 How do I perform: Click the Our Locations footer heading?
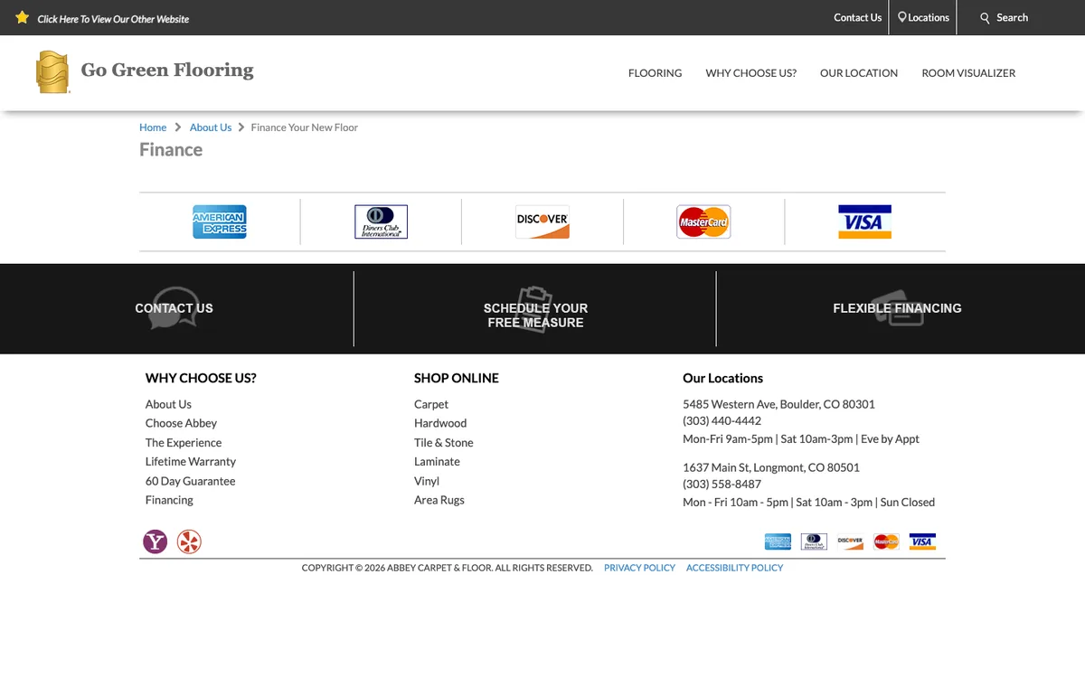(x=722, y=378)
